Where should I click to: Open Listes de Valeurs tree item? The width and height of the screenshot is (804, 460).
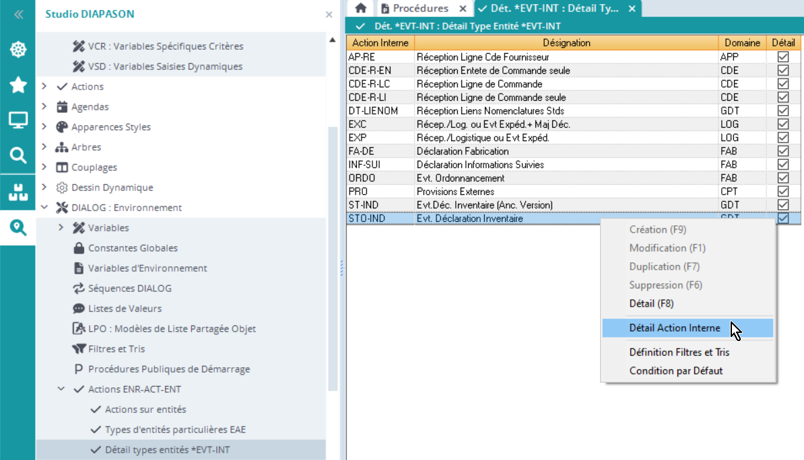[x=125, y=309]
